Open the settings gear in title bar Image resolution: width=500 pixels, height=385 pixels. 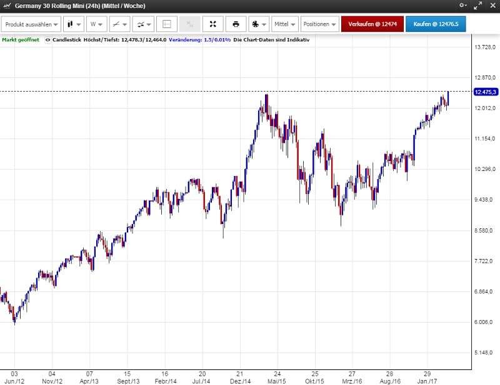462,6
